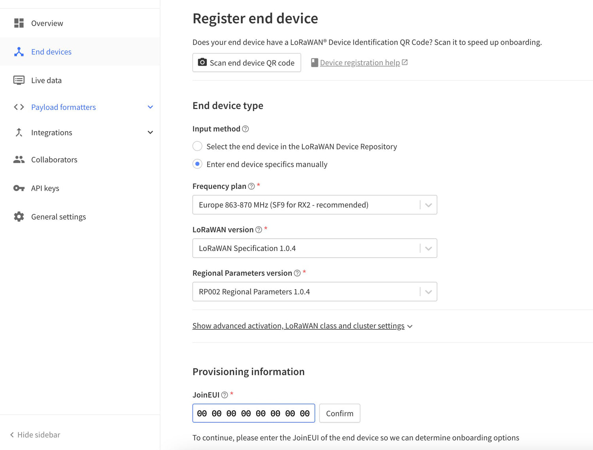Open the Regional Parameters version dropdown
The width and height of the screenshot is (593, 450).
coord(429,292)
